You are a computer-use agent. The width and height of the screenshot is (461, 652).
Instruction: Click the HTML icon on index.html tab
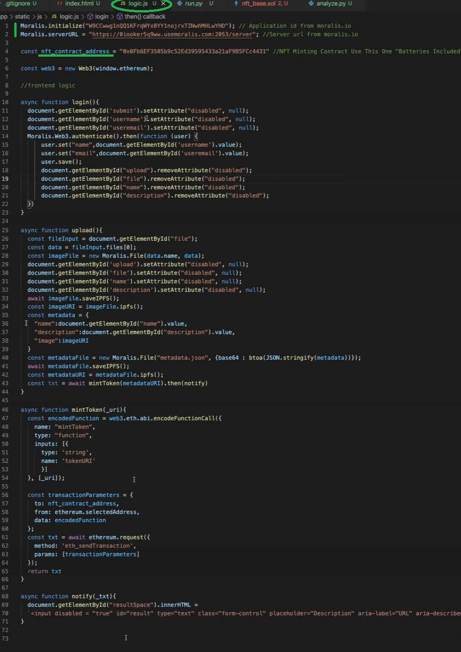[x=60, y=4]
